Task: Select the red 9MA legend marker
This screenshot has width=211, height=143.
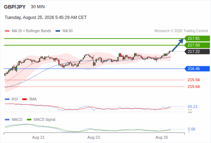Action: [24, 99]
